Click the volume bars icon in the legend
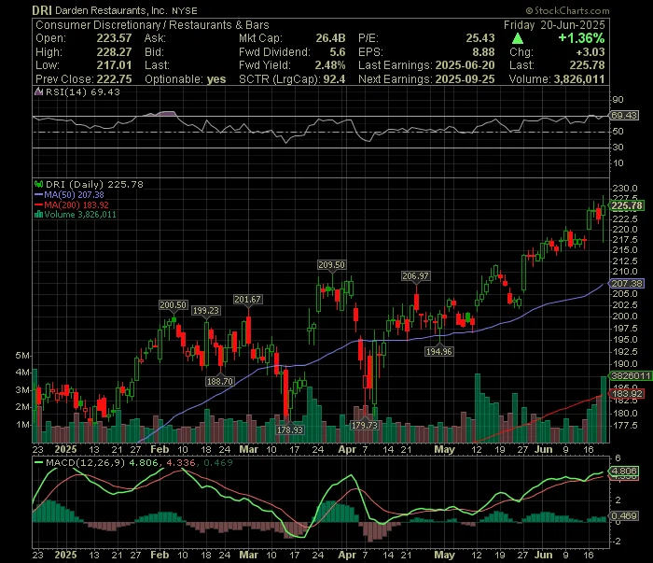The height and width of the screenshot is (563, 653). pyautogui.click(x=39, y=215)
